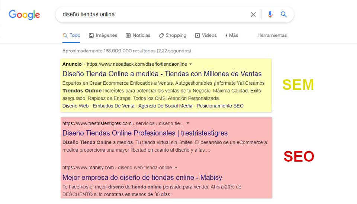Follow the 'Diseño Web' sitelink in the ad

(x=75, y=106)
